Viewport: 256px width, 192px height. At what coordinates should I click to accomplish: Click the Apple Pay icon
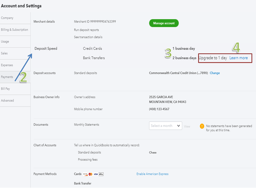(101, 174)
